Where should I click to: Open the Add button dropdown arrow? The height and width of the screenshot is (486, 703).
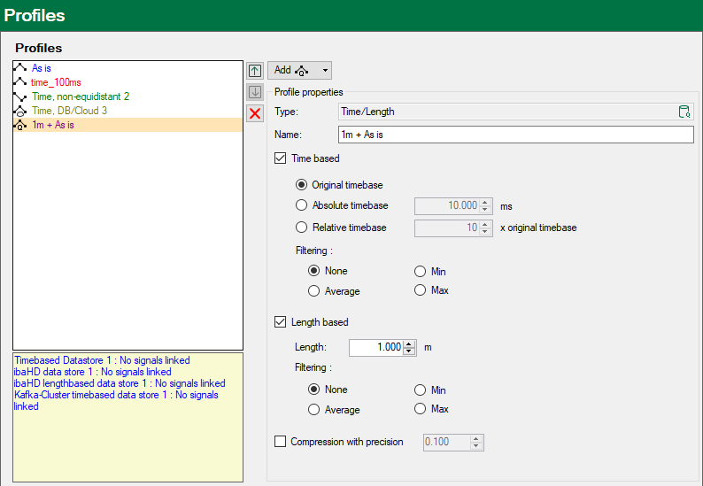[325, 71]
